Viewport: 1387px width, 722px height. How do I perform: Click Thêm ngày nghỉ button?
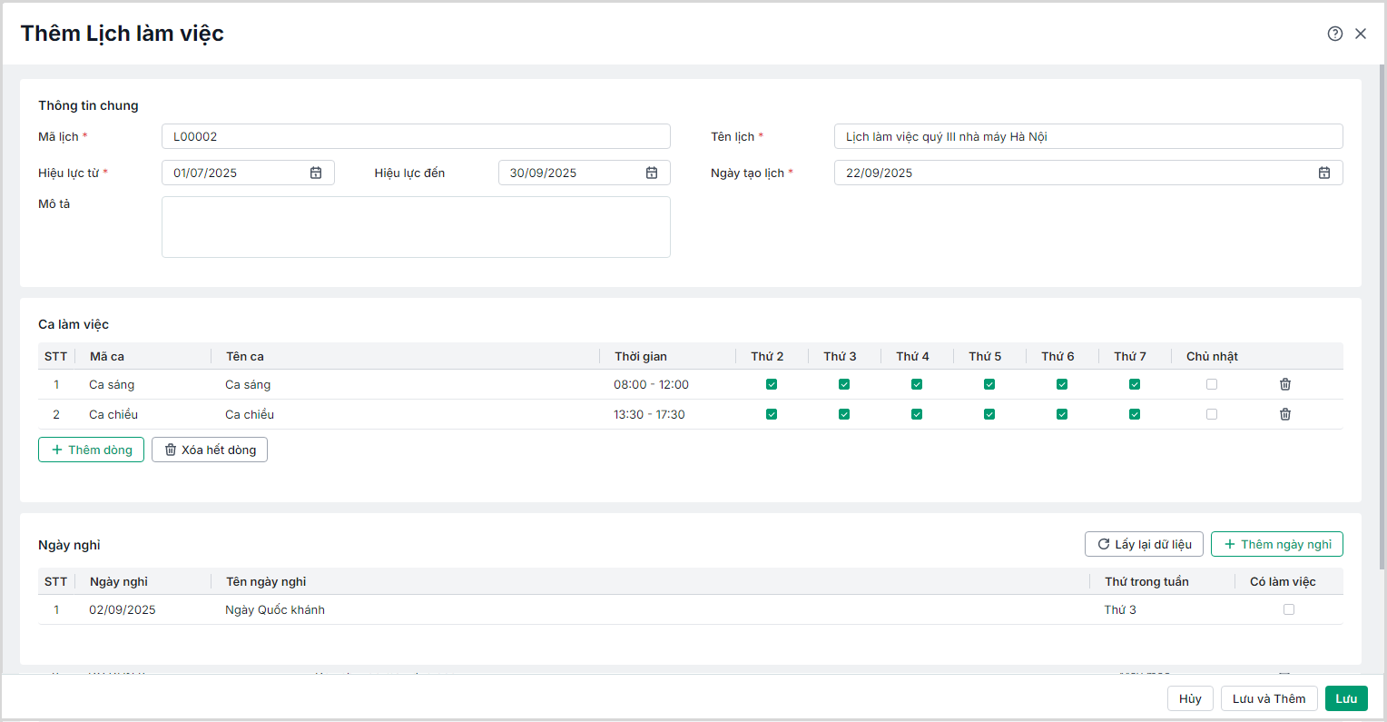[1276, 544]
